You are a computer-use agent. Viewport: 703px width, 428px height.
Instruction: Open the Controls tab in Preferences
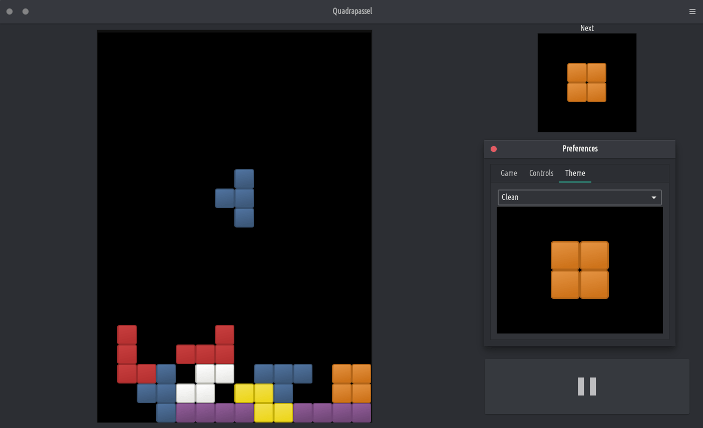[x=541, y=173]
